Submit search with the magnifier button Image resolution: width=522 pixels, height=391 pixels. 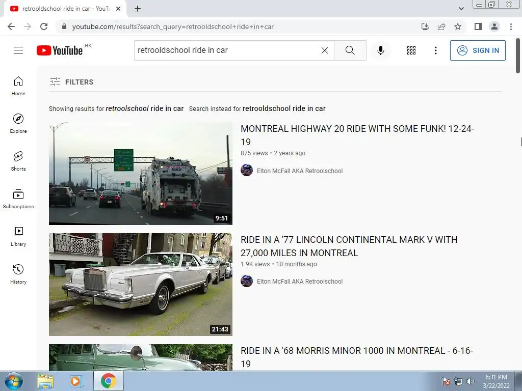coord(350,50)
